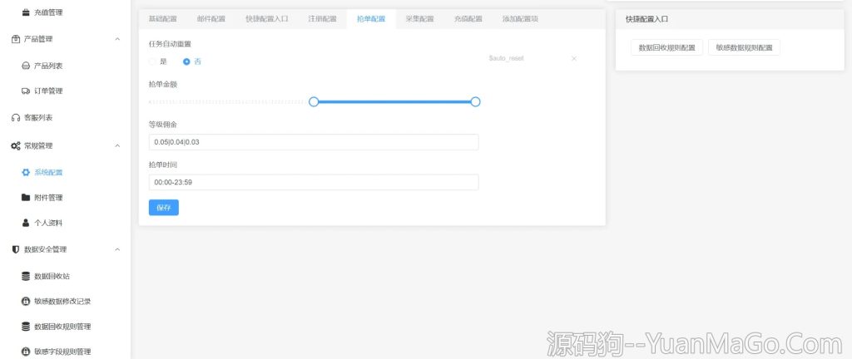Click the 数据回收站 database icon
Screen dimensions: 852x359
[26, 276]
